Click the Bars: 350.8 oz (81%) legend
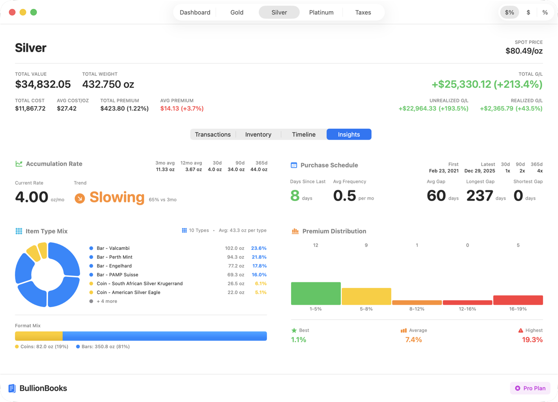The image size is (558, 402). pyautogui.click(x=103, y=347)
